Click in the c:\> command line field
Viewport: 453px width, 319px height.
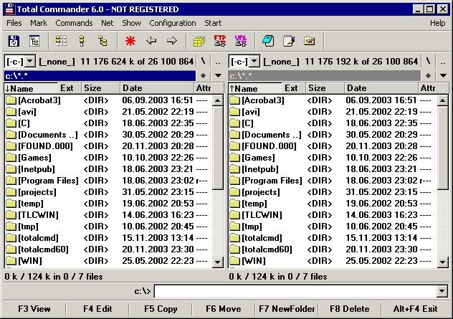point(294,291)
